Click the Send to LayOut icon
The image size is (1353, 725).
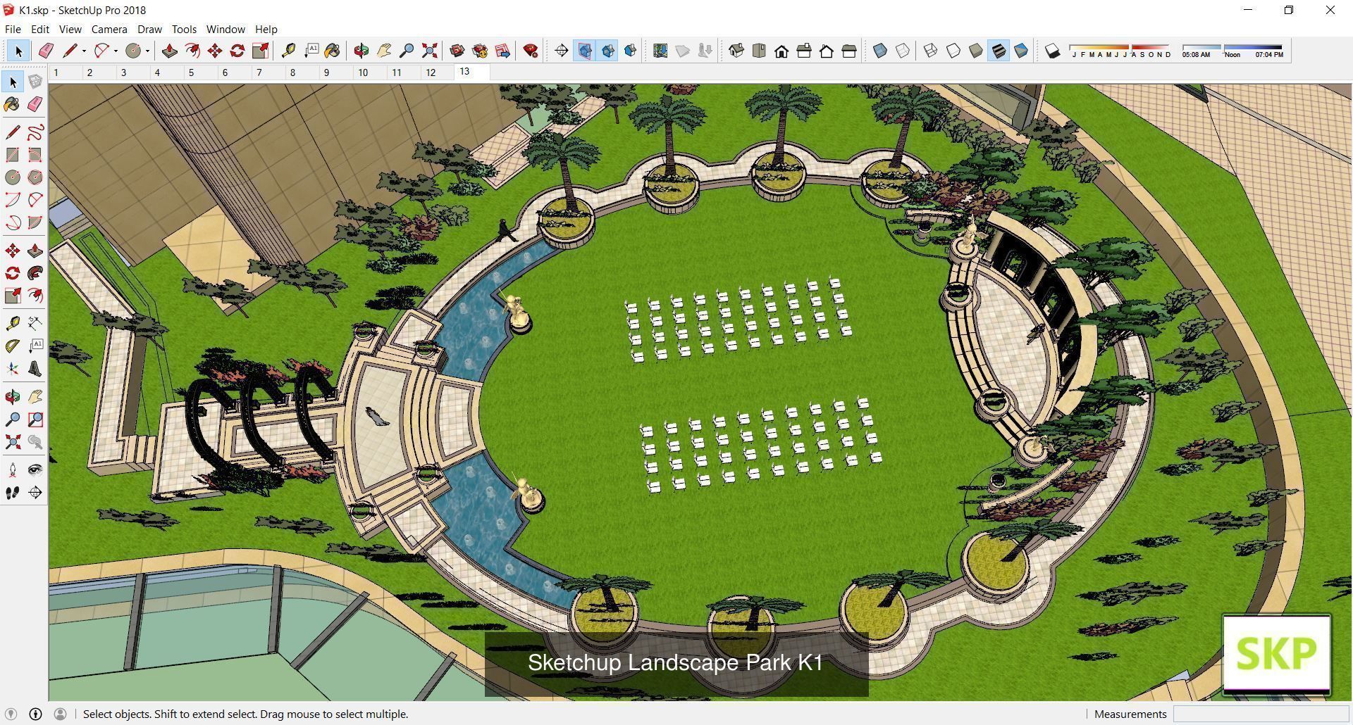coord(502,51)
